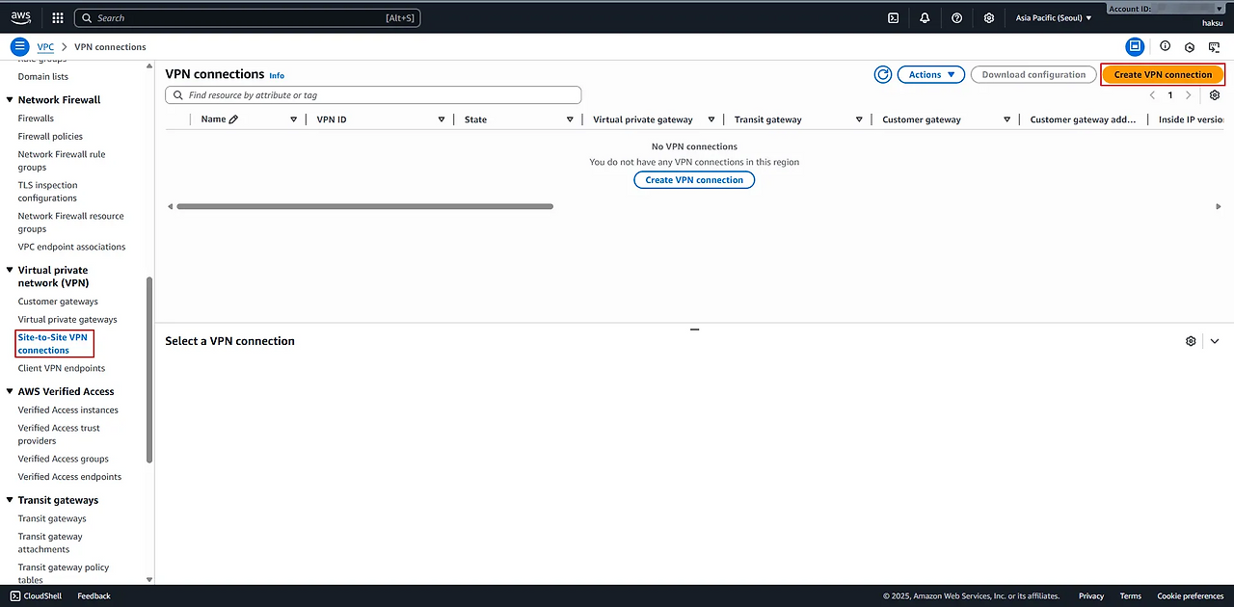Image resolution: width=1234 pixels, height=607 pixels.
Task: Open the notifications bell
Action: point(925,17)
